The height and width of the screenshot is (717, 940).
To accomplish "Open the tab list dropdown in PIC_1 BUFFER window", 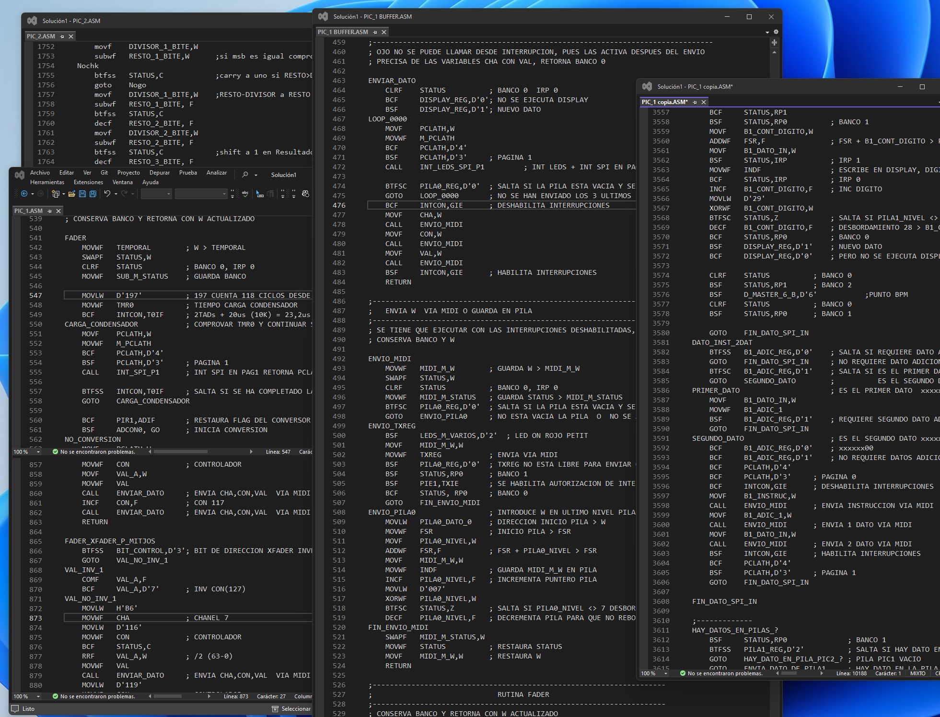I will coord(767,33).
